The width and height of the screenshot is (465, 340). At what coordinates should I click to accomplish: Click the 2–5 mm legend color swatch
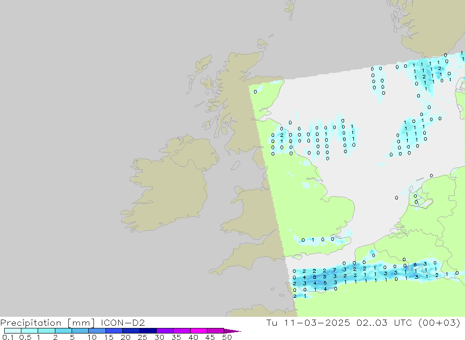(63, 331)
